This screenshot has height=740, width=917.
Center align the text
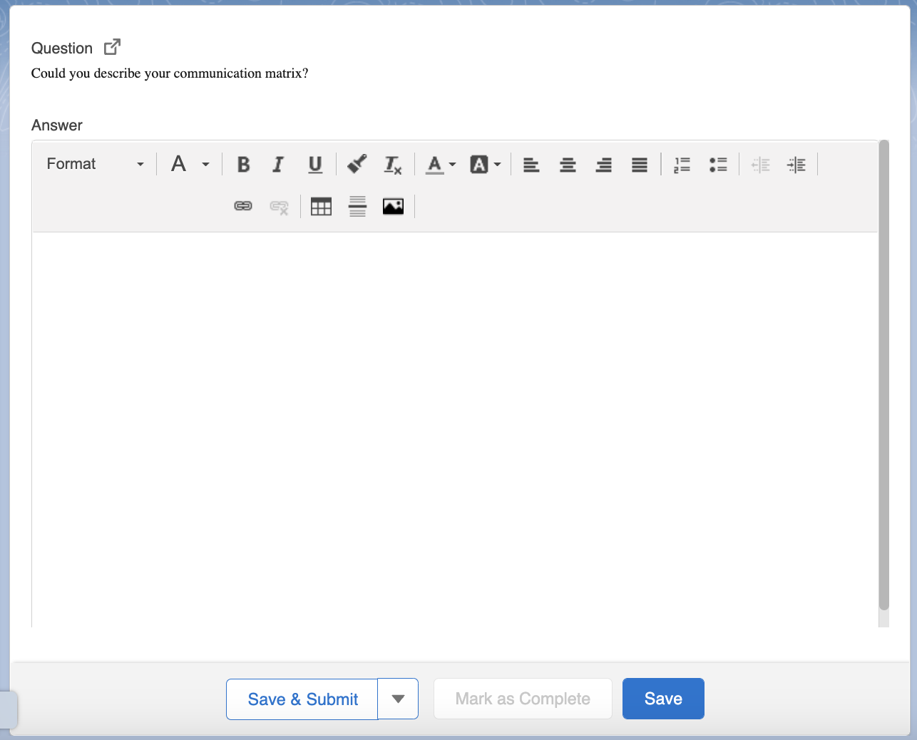tap(568, 165)
